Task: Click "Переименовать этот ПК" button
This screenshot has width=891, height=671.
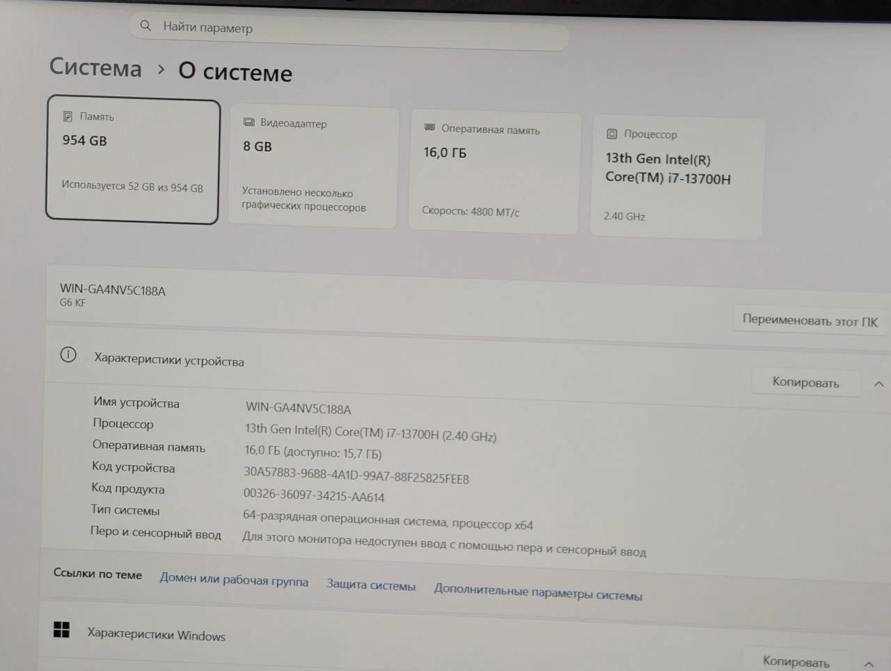Action: 810,321
